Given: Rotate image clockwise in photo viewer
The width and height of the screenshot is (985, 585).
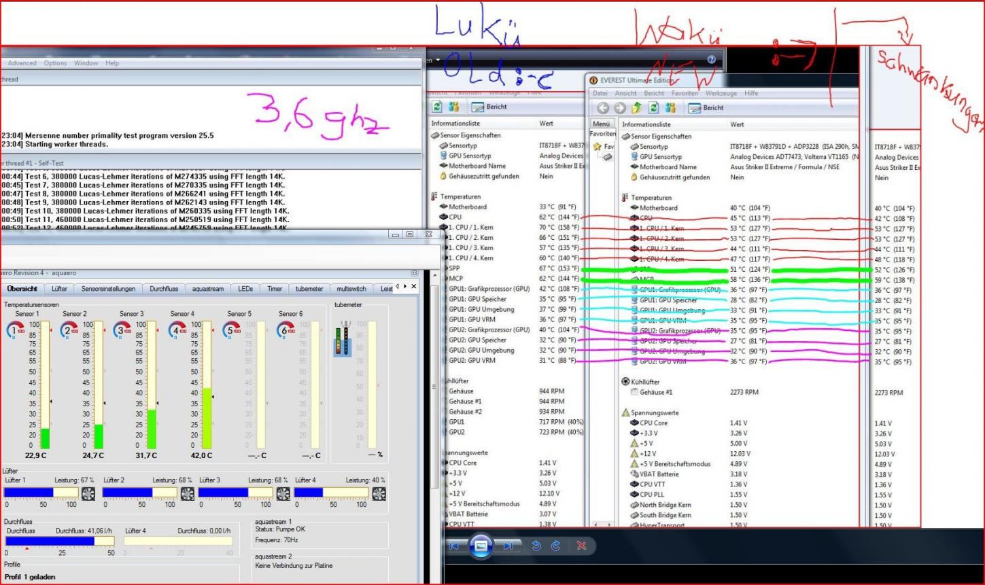Looking at the screenshot, I should pos(556,546).
